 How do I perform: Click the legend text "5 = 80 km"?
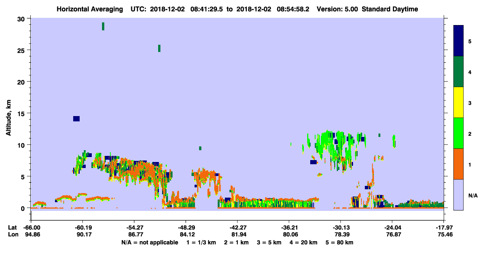[x=339, y=242]
